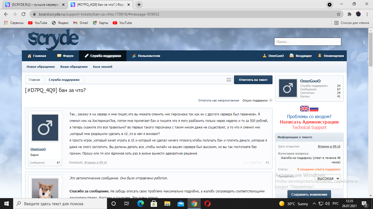The width and height of the screenshot is (373, 209).
Task: Click the Scryde logo
Action: point(53,40)
